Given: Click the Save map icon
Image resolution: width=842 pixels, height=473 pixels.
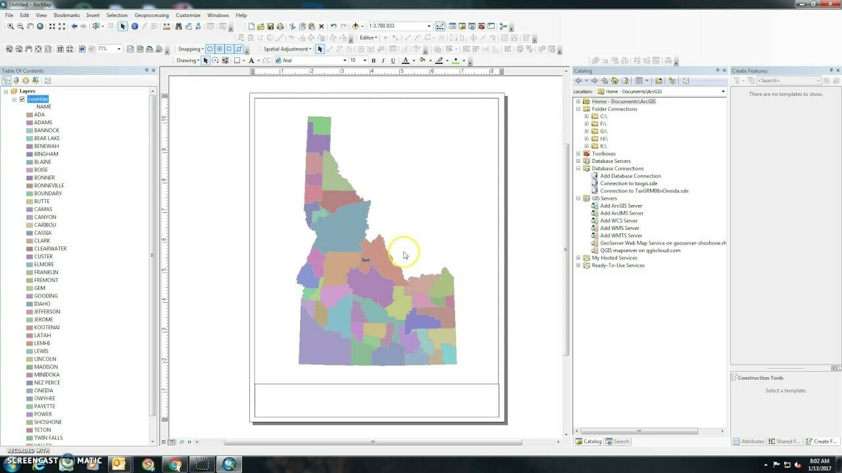Looking at the screenshot, I should (x=270, y=26).
